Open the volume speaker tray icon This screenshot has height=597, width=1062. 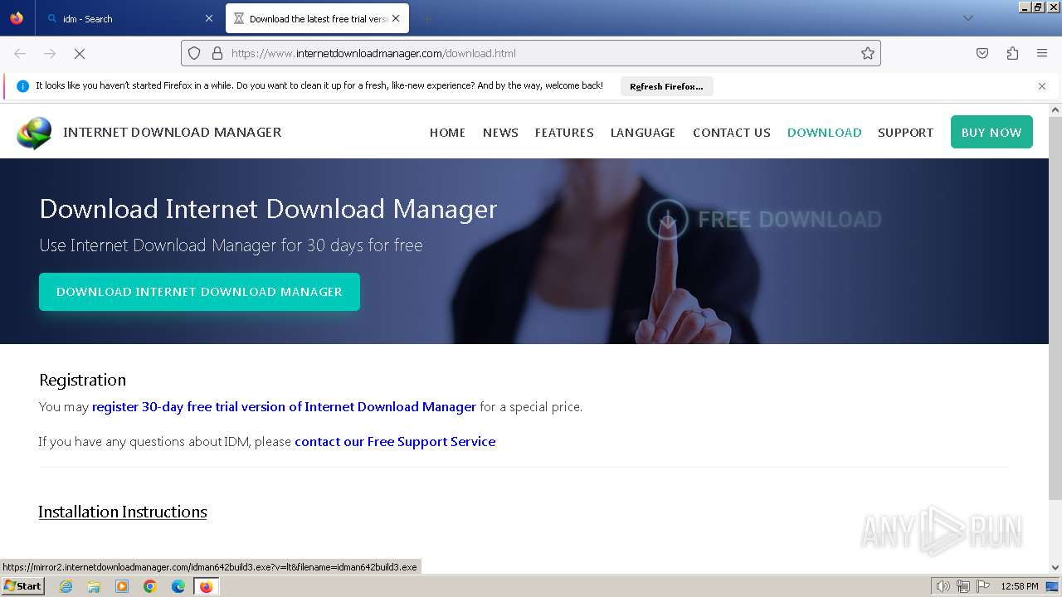(x=943, y=586)
